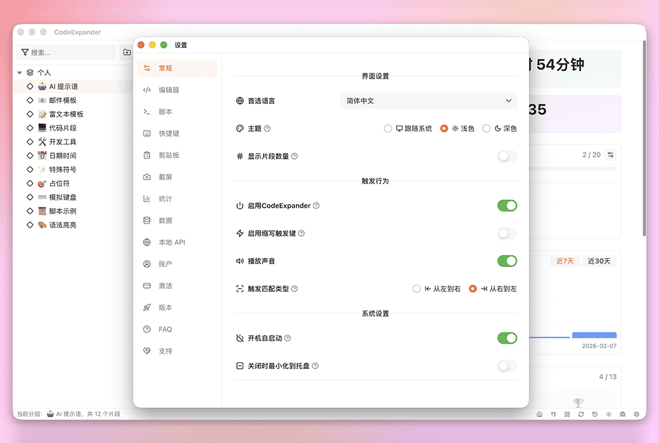Viewport: 659px width, 443px height.
Task: Click the sort icon in the bottom status bar
Action: (x=553, y=414)
